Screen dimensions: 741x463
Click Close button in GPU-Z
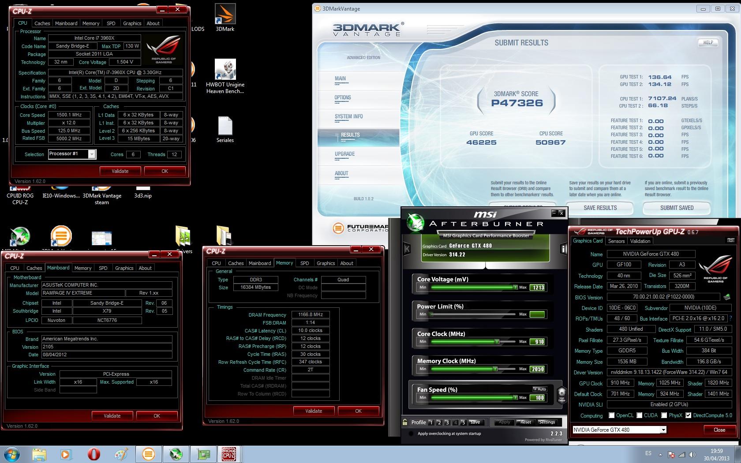pyautogui.click(x=719, y=430)
